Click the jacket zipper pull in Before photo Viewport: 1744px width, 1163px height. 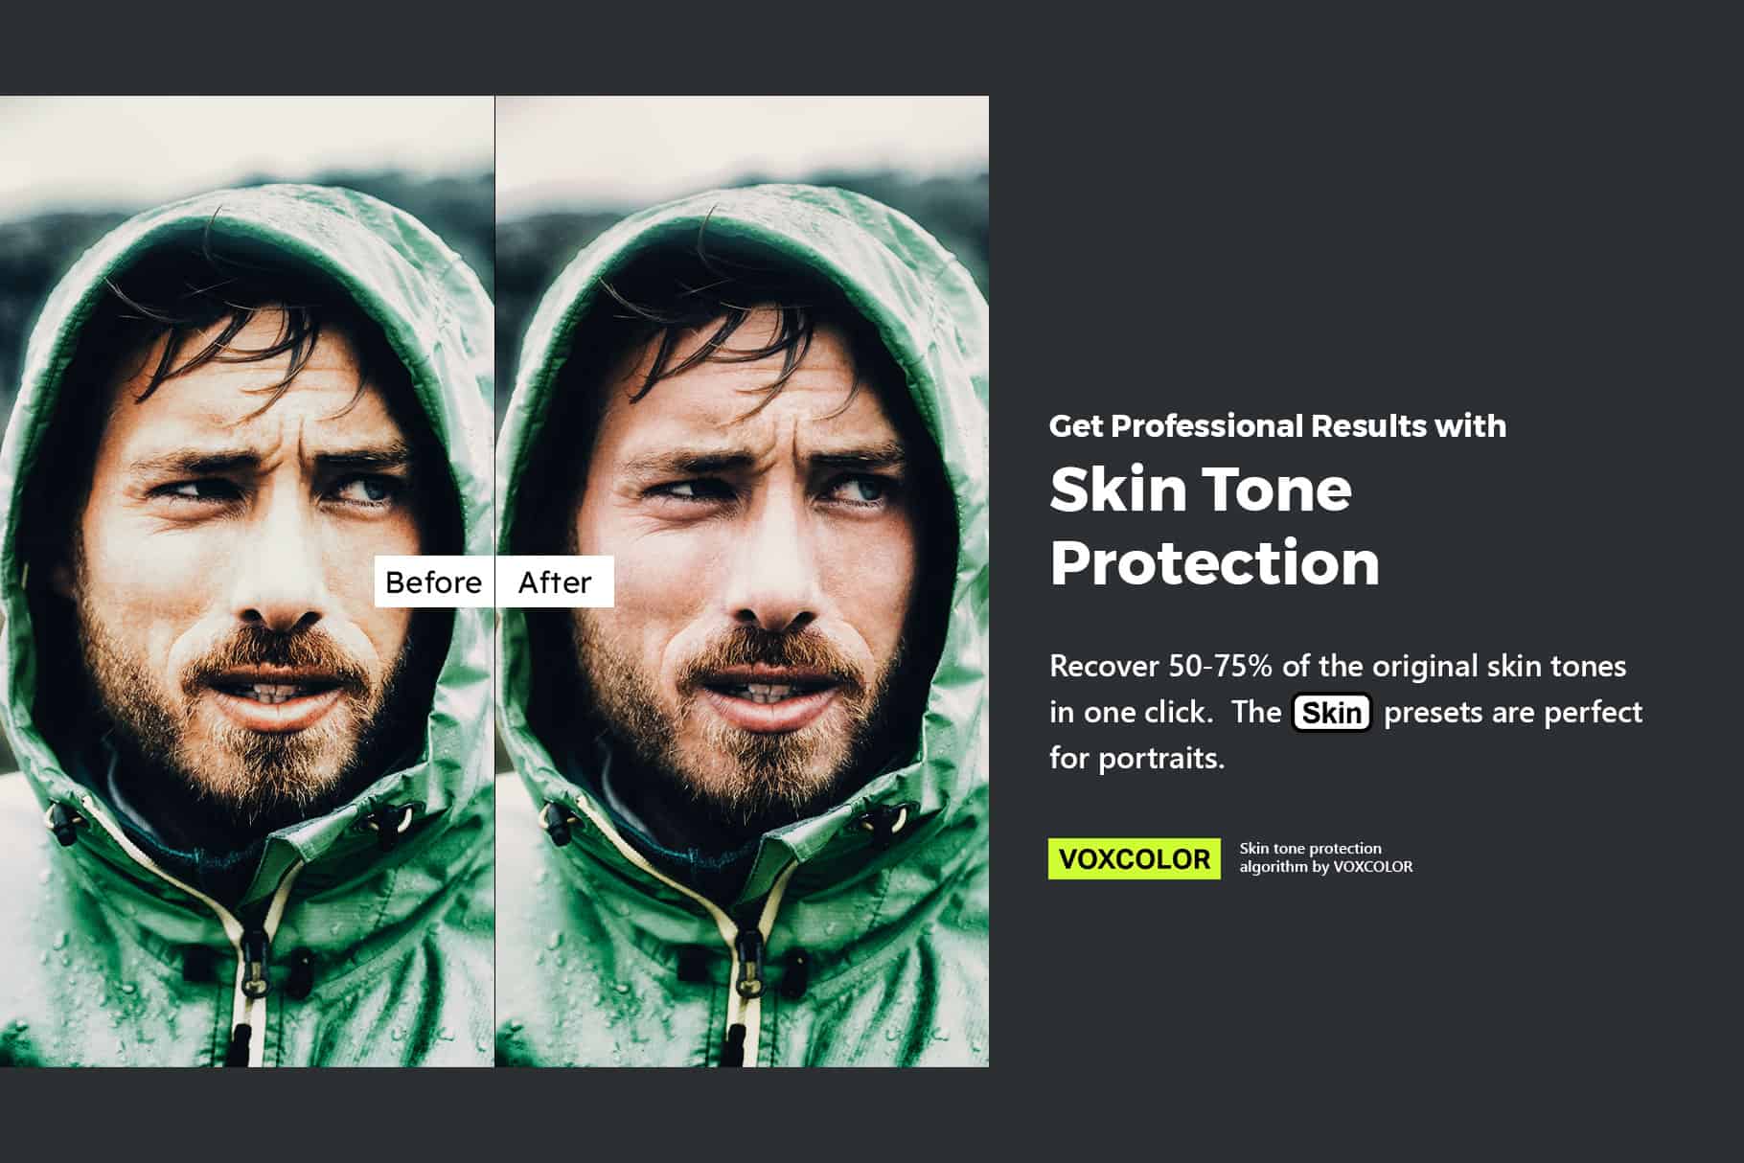coord(253,962)
